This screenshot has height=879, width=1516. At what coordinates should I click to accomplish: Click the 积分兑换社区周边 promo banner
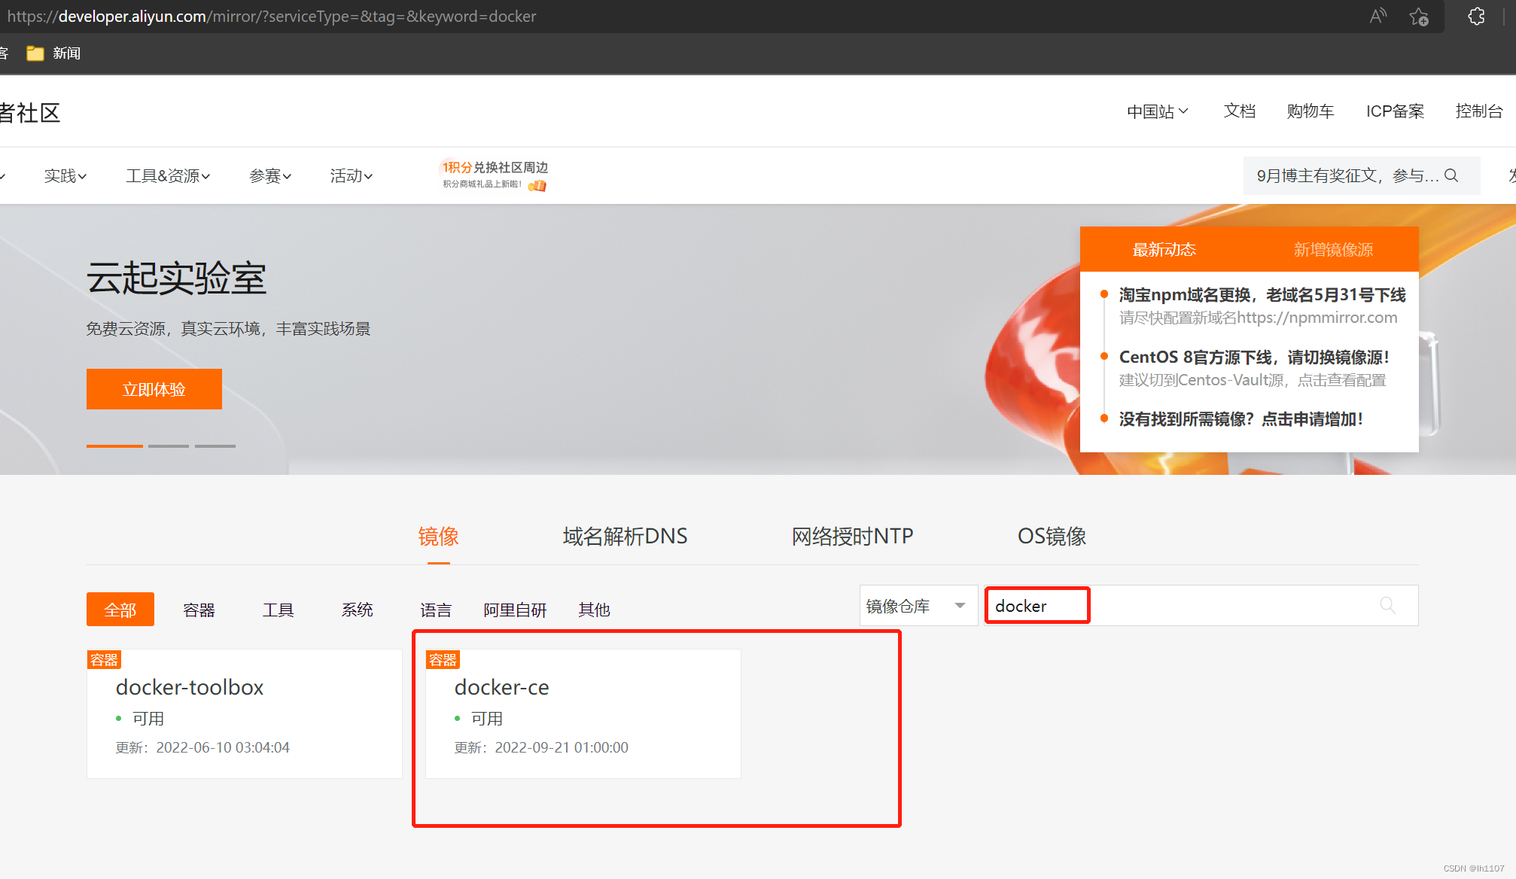click(x=495, y=175)
